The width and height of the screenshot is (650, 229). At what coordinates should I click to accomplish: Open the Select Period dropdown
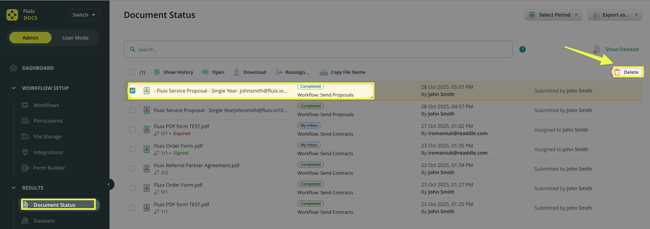tap(553, 15)
